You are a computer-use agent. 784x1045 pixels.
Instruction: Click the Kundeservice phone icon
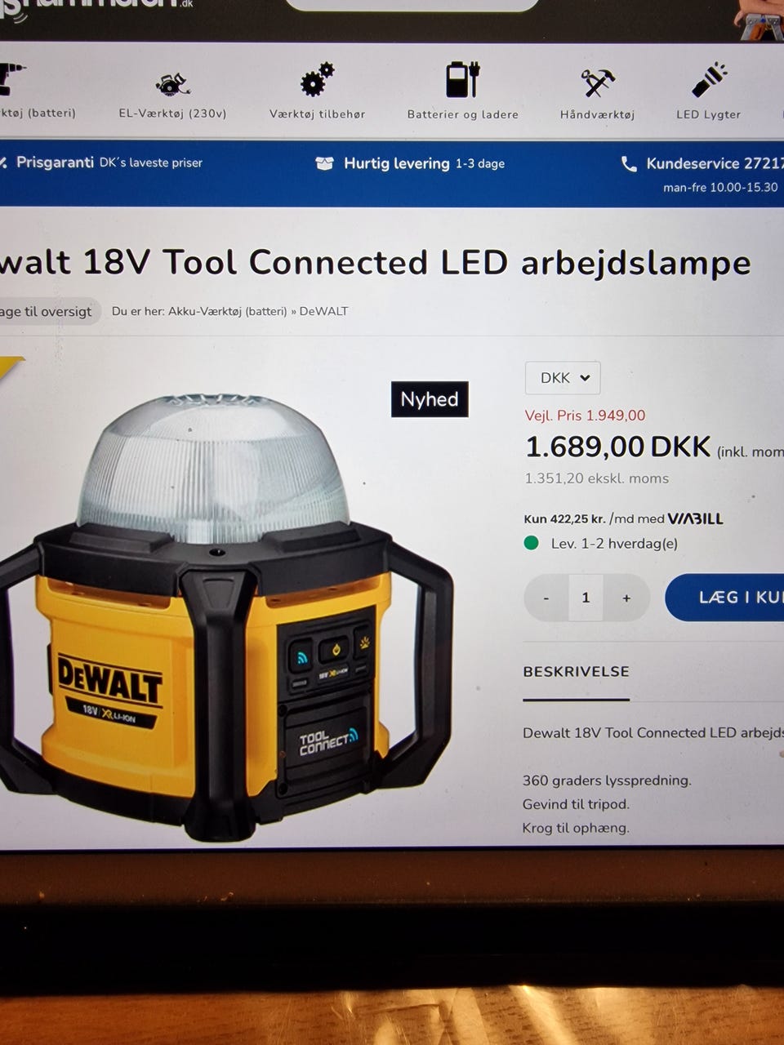(x=629, y=164)
